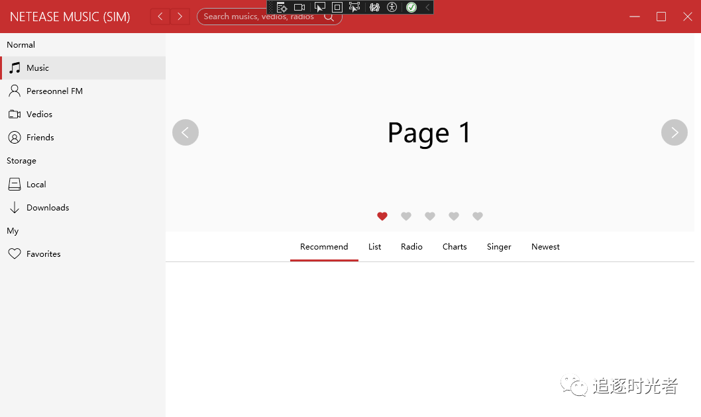The image size is (701, 417).
Task: Show the next carousel page
Action: 674,132
